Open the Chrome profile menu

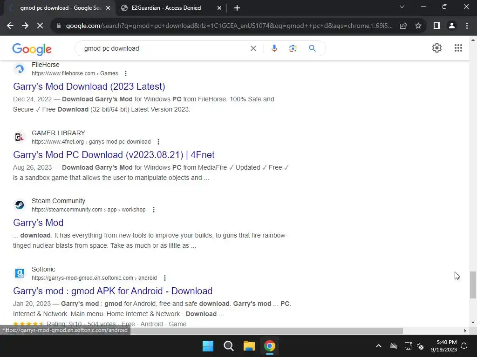pos(452,26)
